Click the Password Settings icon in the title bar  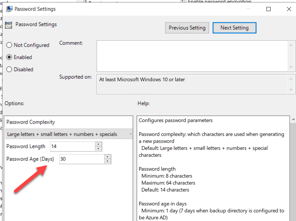pos(8,9)
